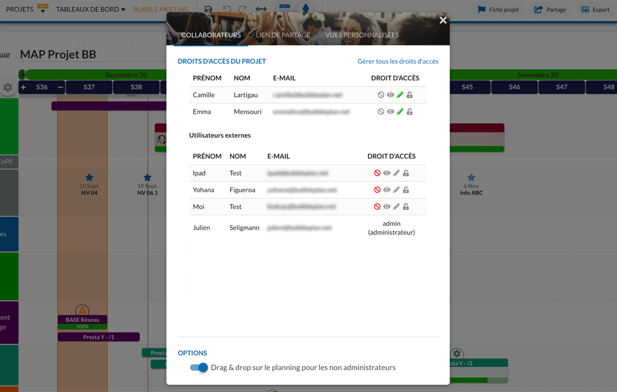617x392 pixels.
Task: Set no-access right for Camille Lartigau
Action: (x=380, y=95)
